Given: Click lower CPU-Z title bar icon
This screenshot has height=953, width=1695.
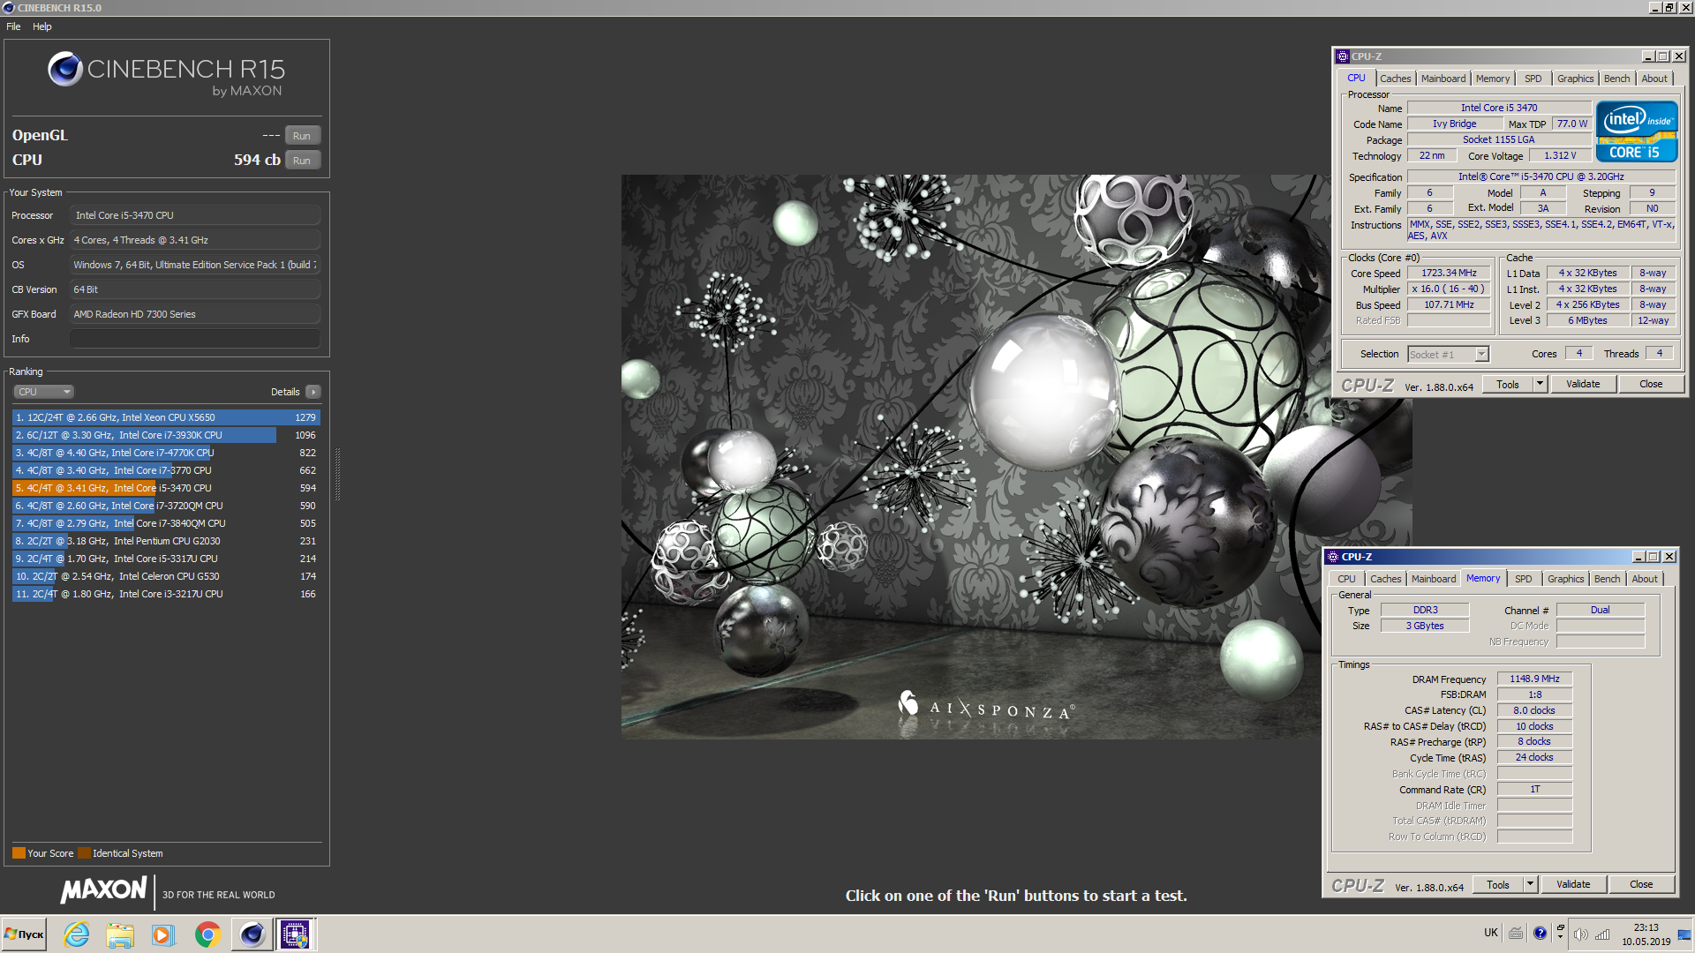Looking at the screenshot, I should point(1333,557).
